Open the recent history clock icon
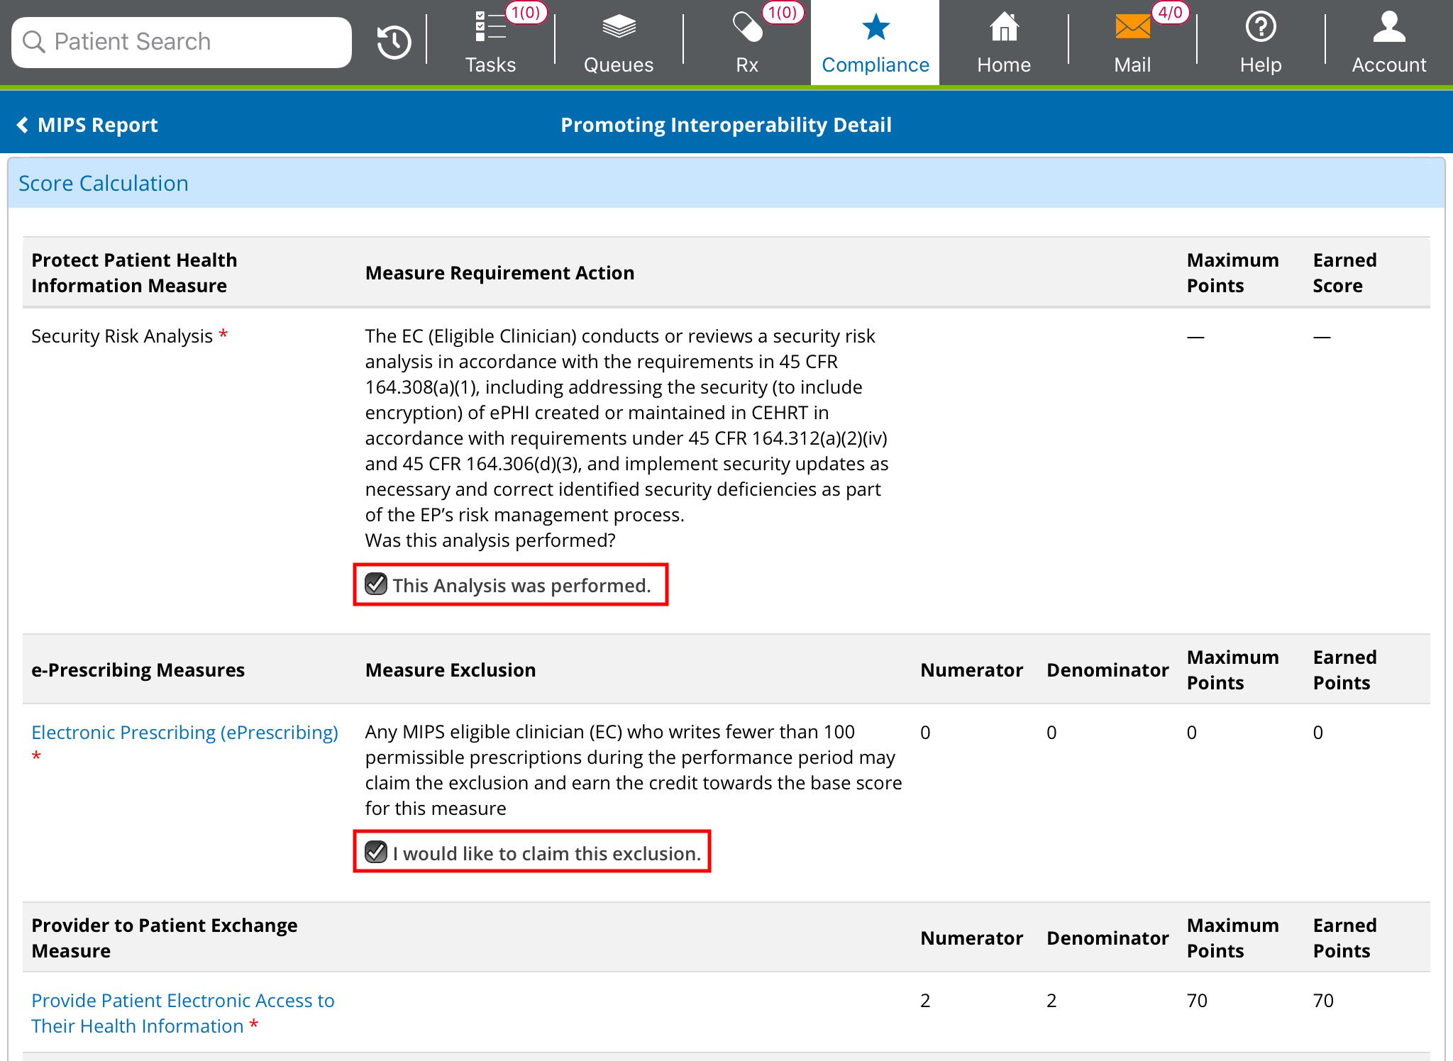 point(394,43)
